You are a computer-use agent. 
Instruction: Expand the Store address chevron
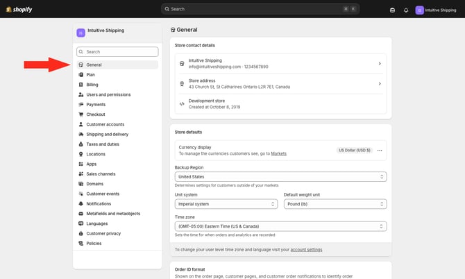coord(380,84)
